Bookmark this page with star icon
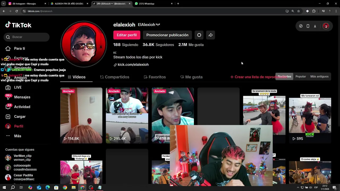Screen dimensions: 340x191 pos(299,11)
